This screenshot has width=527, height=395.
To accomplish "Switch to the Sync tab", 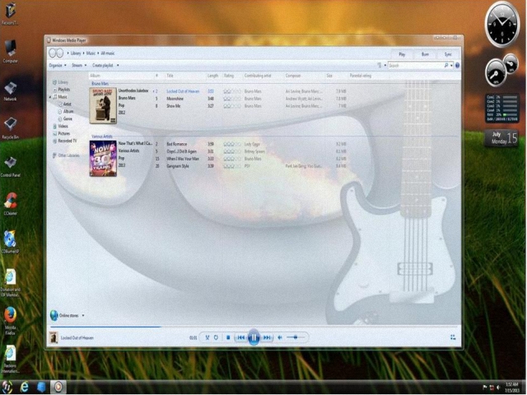I will [448, 54].
